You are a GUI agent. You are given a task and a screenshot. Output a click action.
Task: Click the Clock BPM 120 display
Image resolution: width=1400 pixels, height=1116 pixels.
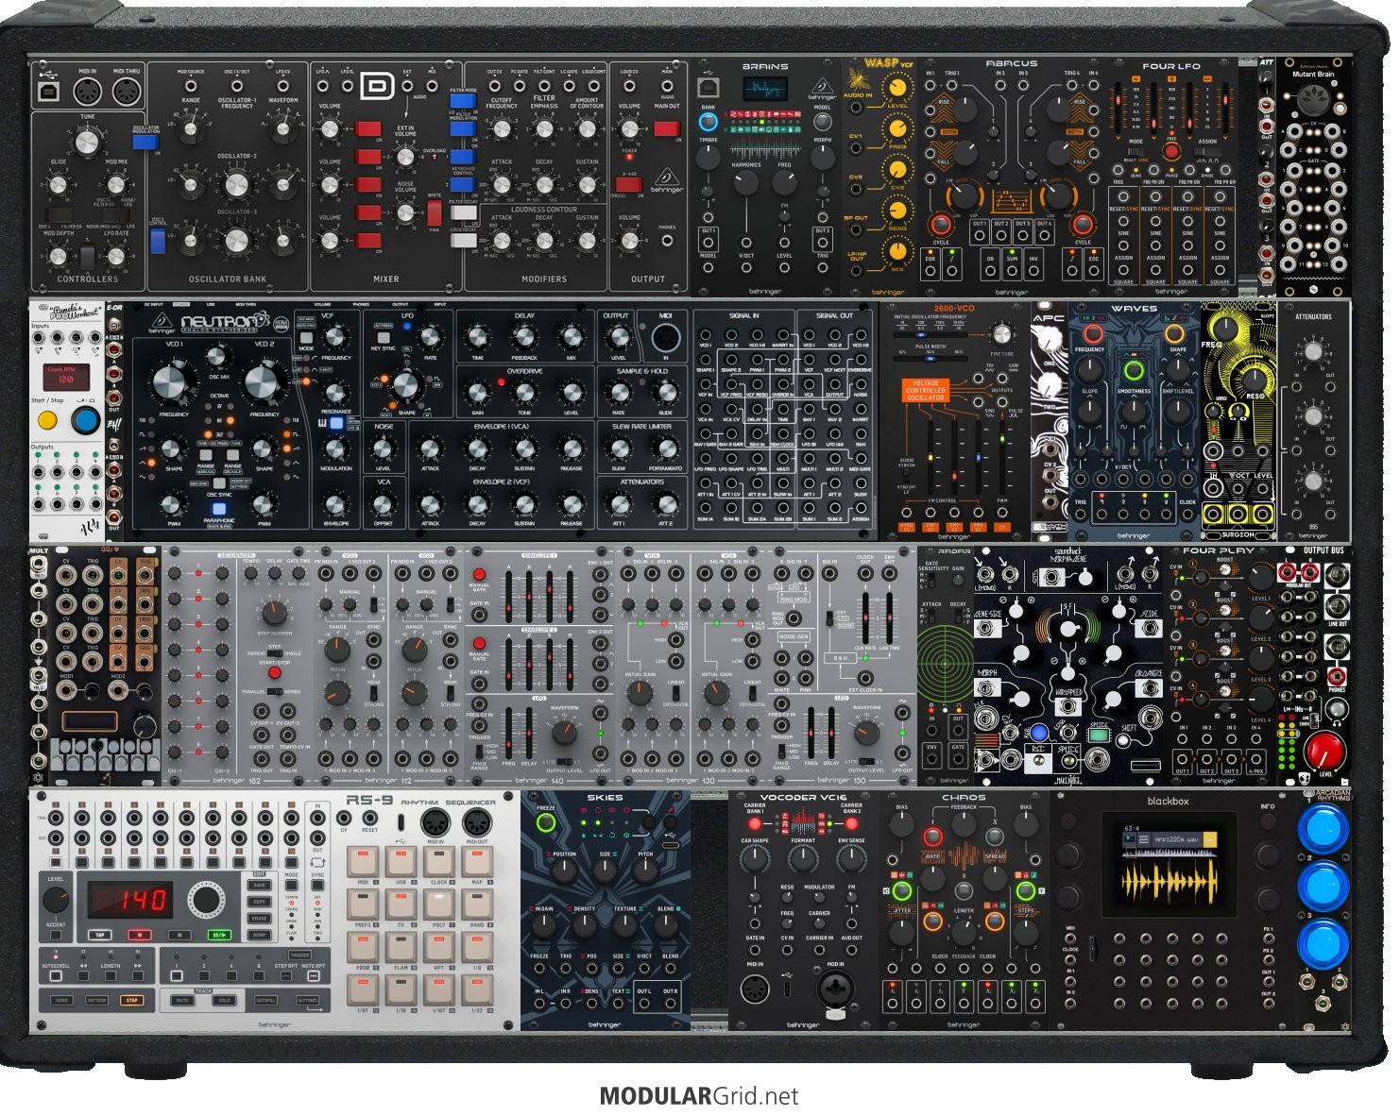66,376
